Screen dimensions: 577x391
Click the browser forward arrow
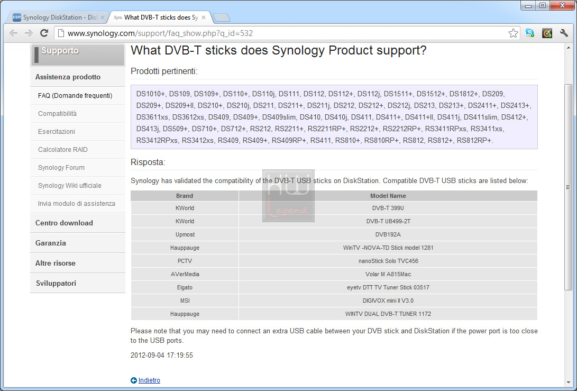coord(29,33)
